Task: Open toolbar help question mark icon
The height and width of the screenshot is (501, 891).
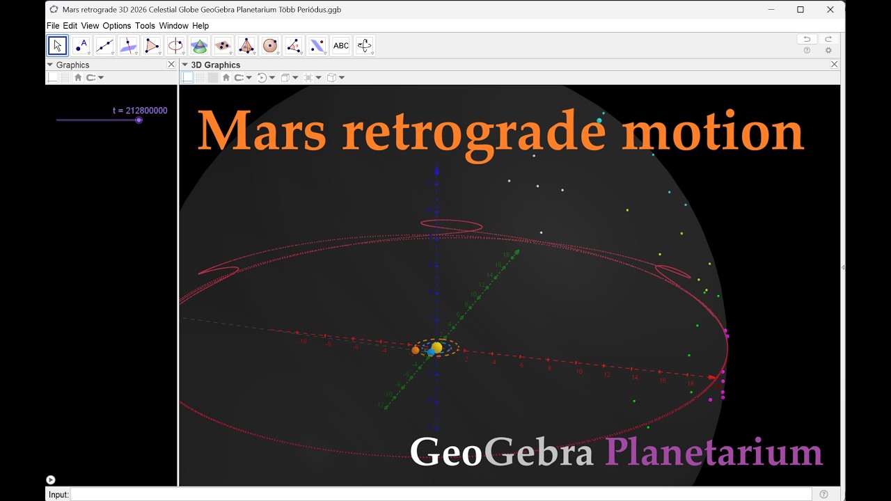Action: 807,51
